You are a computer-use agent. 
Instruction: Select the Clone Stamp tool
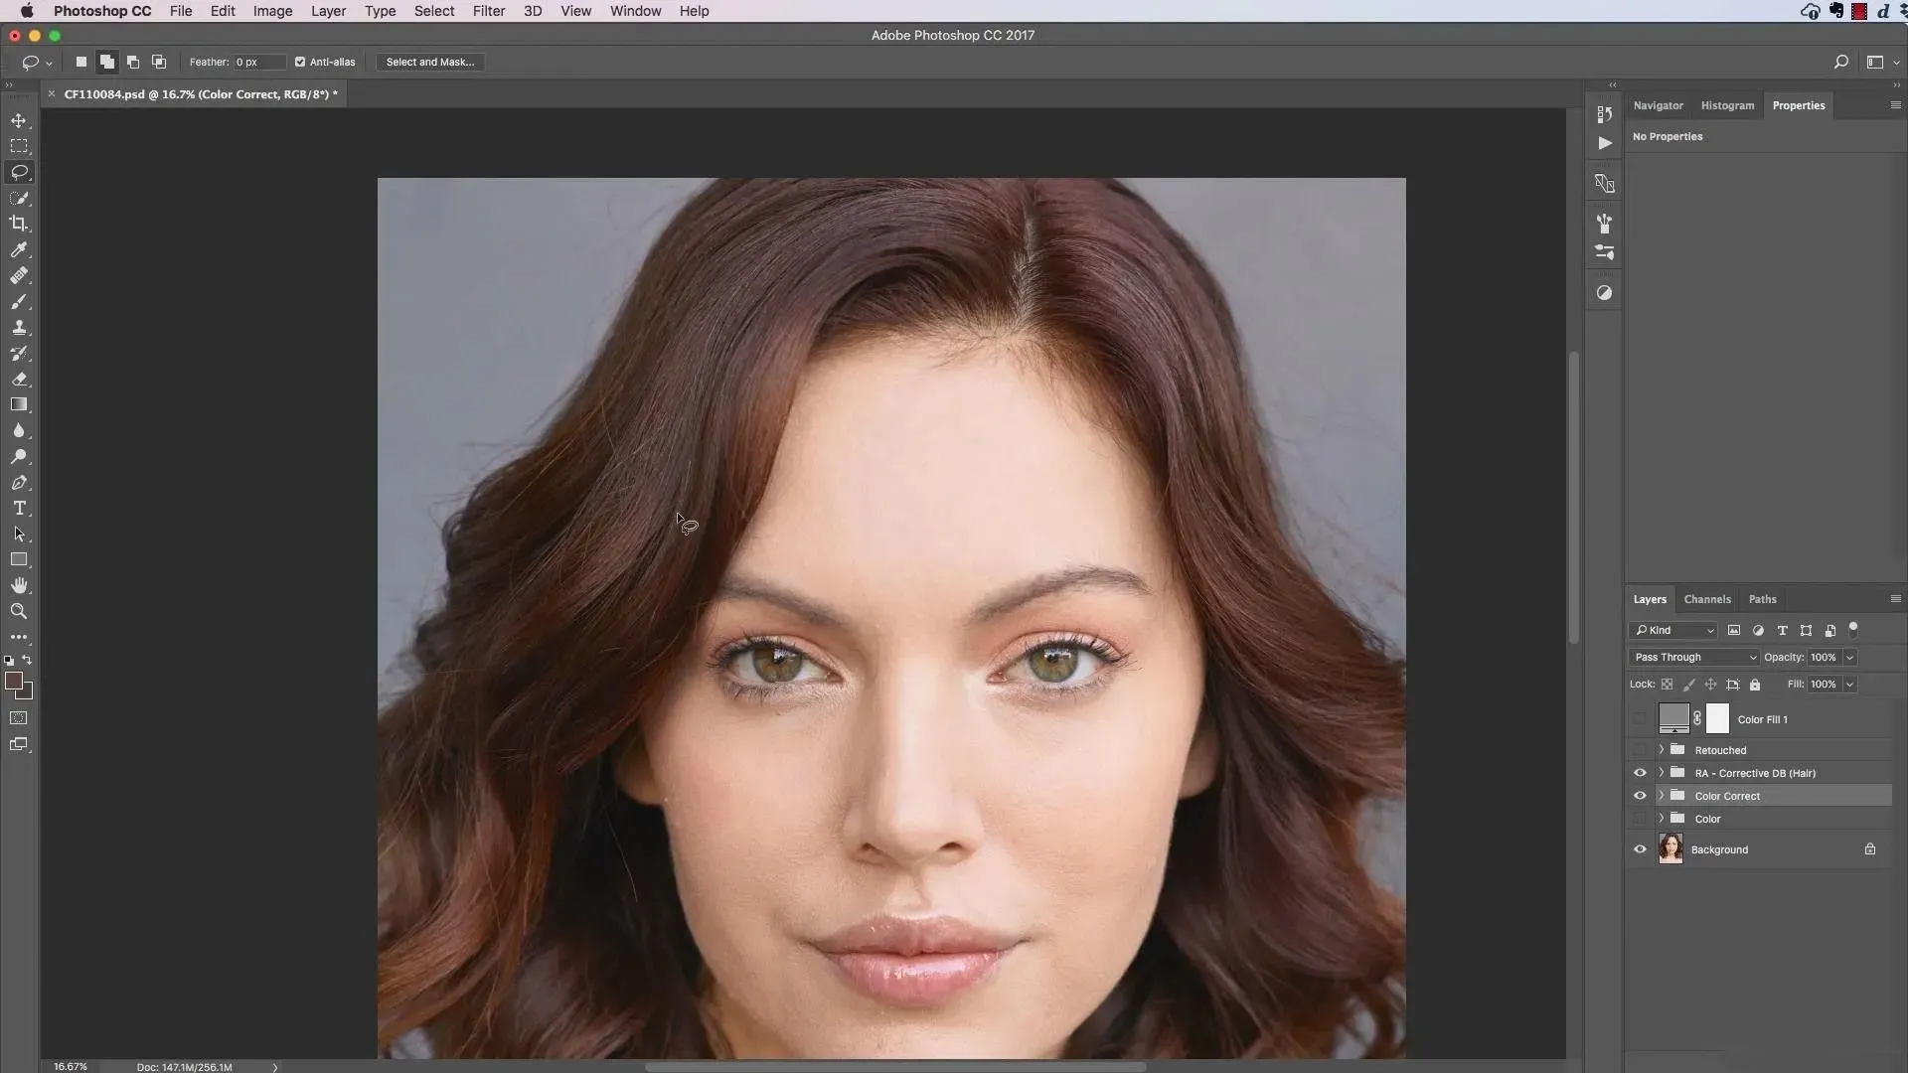click(19, 328)
